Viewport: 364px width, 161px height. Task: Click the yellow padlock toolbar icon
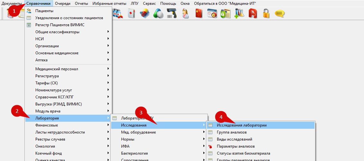(x=266, y=13)
